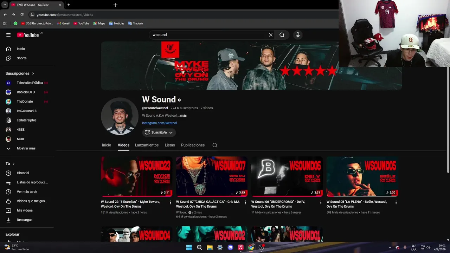The height and width of the screenshot is (253, 450).
Task: Switch to Publicaciones tab
Action: [193, 145]
